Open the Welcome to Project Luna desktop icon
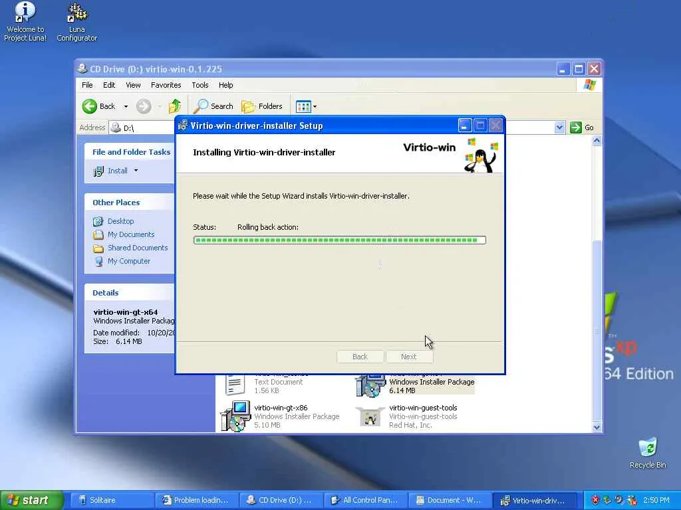 click(25, 22)
